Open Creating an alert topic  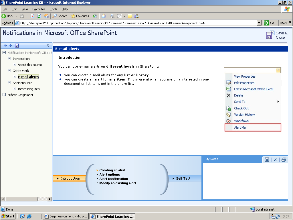(x=112, y=170)
